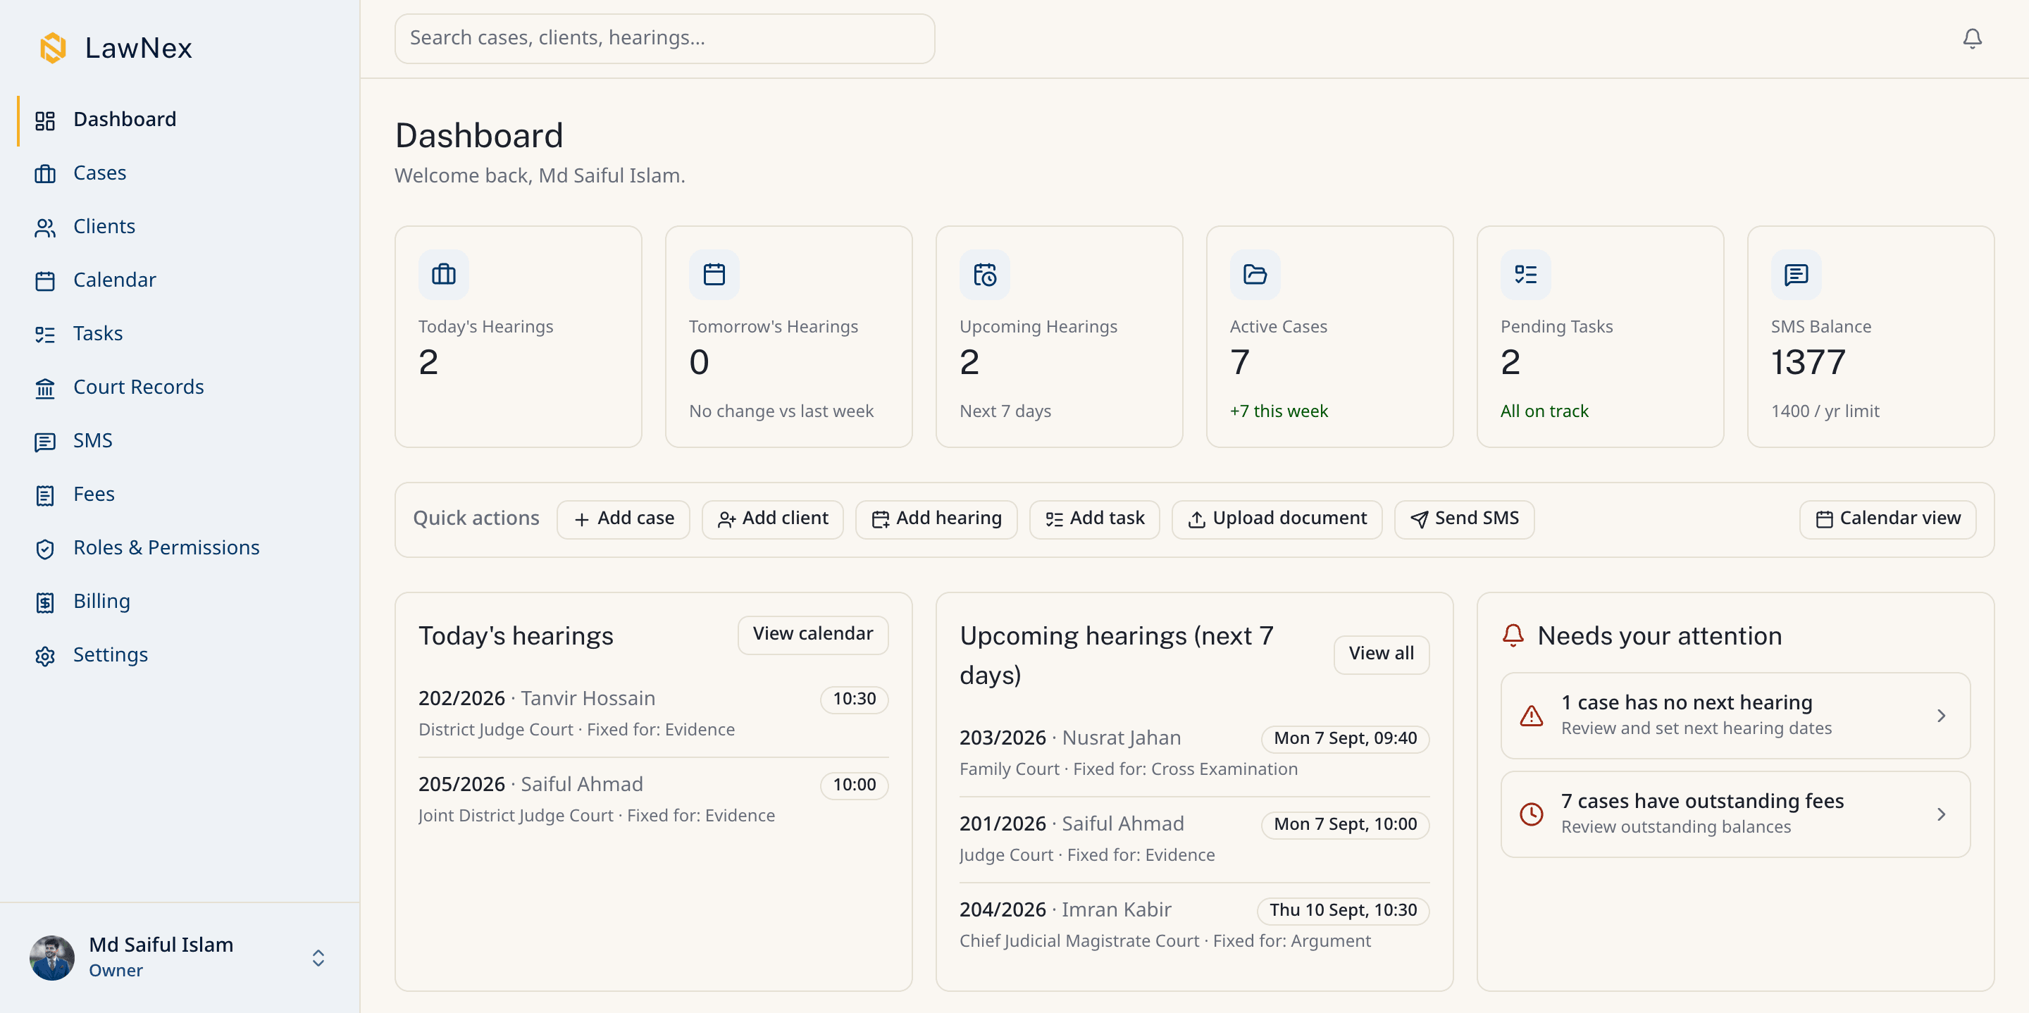Open the SMS page in the sidebar
Viewport: 2029px width, 1013px height.
180,441
